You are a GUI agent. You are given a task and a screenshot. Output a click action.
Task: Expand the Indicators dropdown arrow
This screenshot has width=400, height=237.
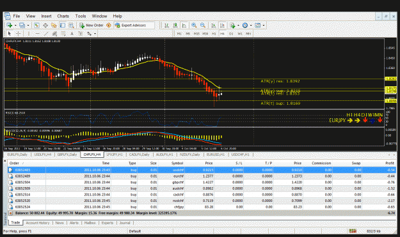coord(238,26)
